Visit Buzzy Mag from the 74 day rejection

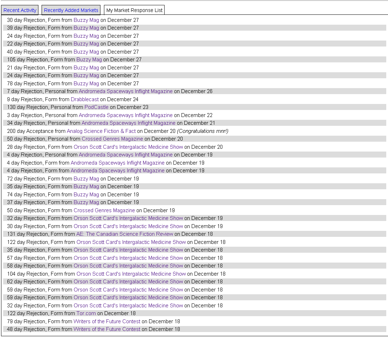coord(86,195)
